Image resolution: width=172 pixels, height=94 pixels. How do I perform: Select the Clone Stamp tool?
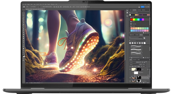[23, 29]
